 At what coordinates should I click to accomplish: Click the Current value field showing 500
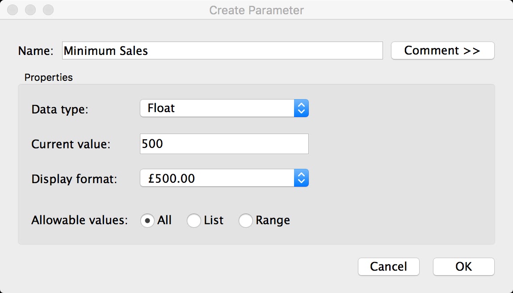click(x=223, y=143)
